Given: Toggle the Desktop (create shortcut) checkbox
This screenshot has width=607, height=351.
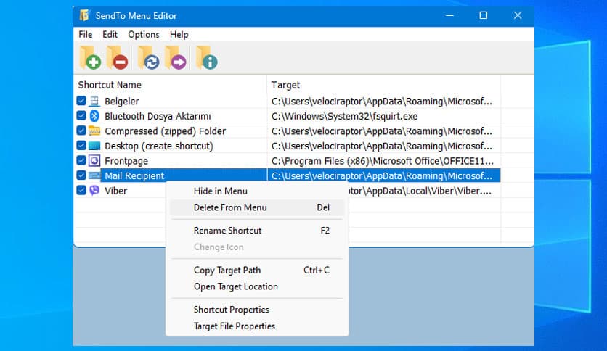Looking at the screenshot, I should tap(81, 145).
